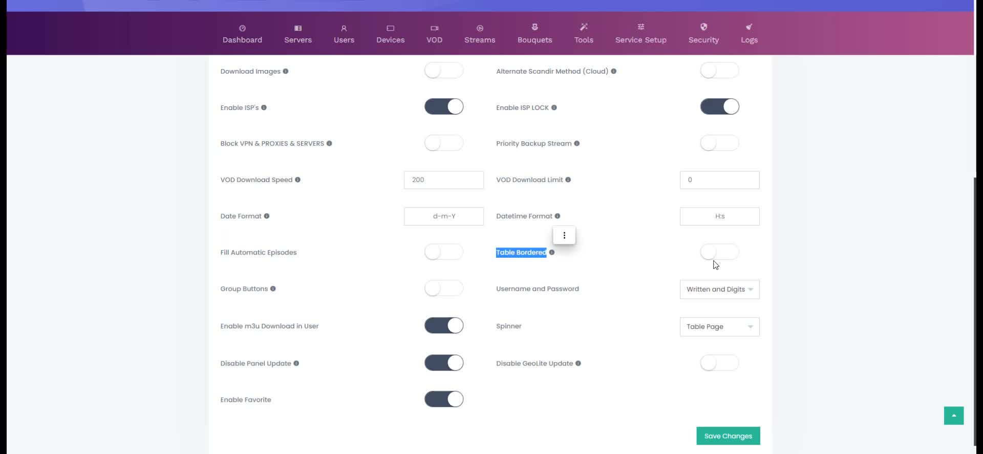Expand the Spinner Table Page dropdown

[x=719, y=327]
